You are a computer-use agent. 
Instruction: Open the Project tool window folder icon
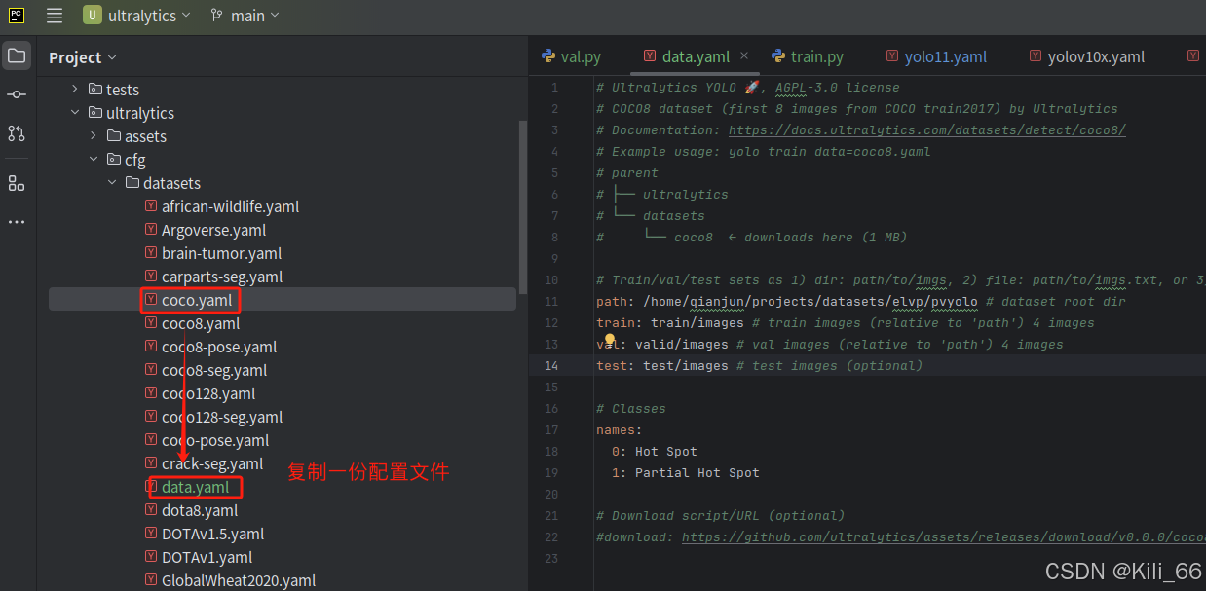pyautogui.click(x=17, y=55)
